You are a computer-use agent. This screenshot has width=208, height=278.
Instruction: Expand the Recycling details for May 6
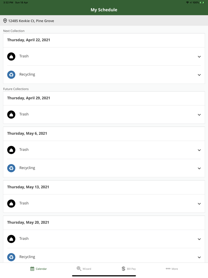(x=199, y=168)
